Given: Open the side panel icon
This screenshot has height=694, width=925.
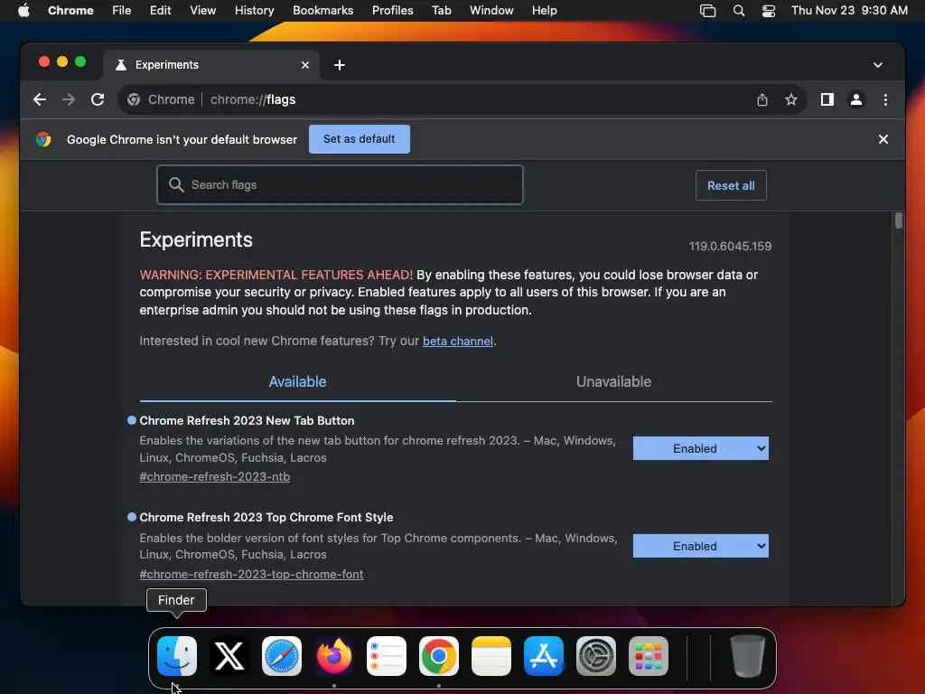Looking at the screenshot, I should (x=827, y=99).
